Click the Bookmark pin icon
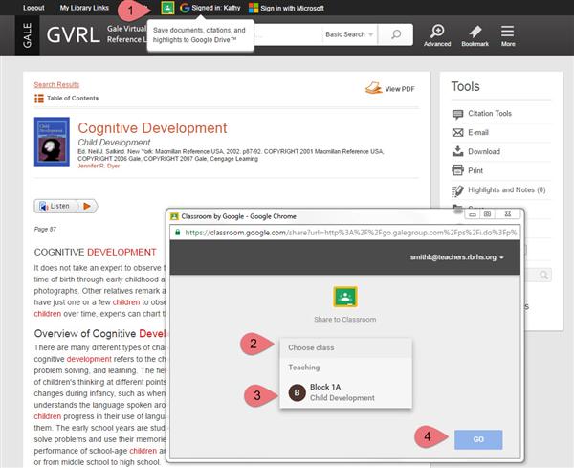 point(475,32)
